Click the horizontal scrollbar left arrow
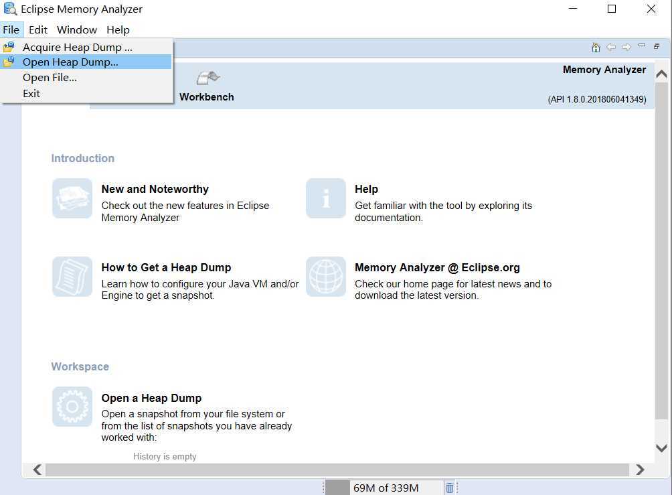The height and width of the screenshot is (495, 672). [37, 470]
